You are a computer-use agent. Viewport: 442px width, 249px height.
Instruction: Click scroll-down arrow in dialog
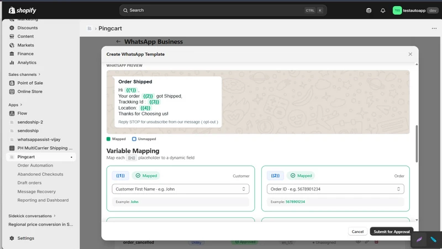417,220
